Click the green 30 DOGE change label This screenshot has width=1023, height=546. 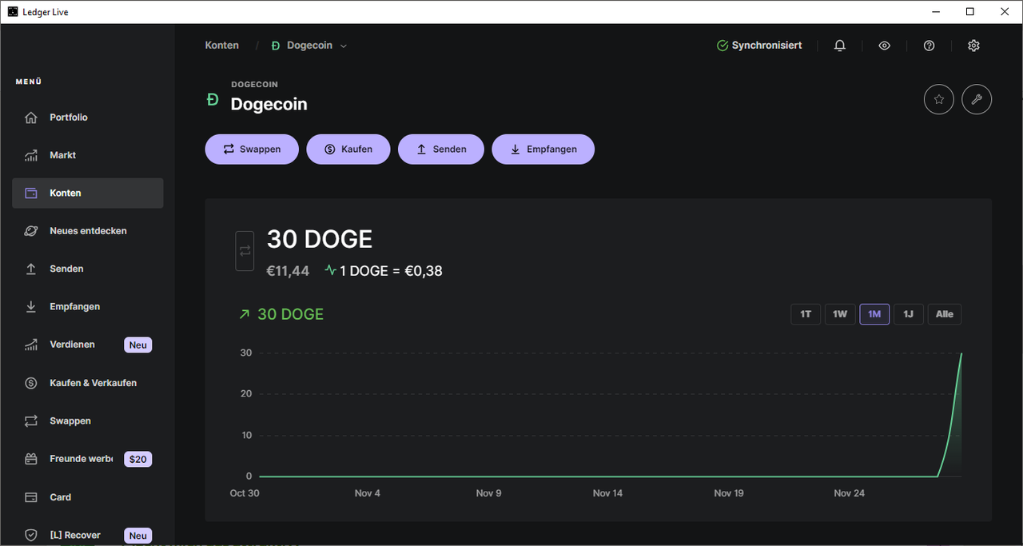click(290, 314)
